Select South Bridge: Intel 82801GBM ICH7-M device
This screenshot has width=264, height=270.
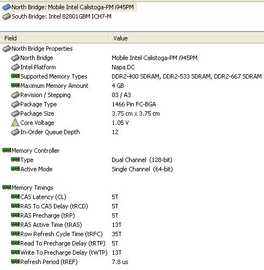click(62, 16)
